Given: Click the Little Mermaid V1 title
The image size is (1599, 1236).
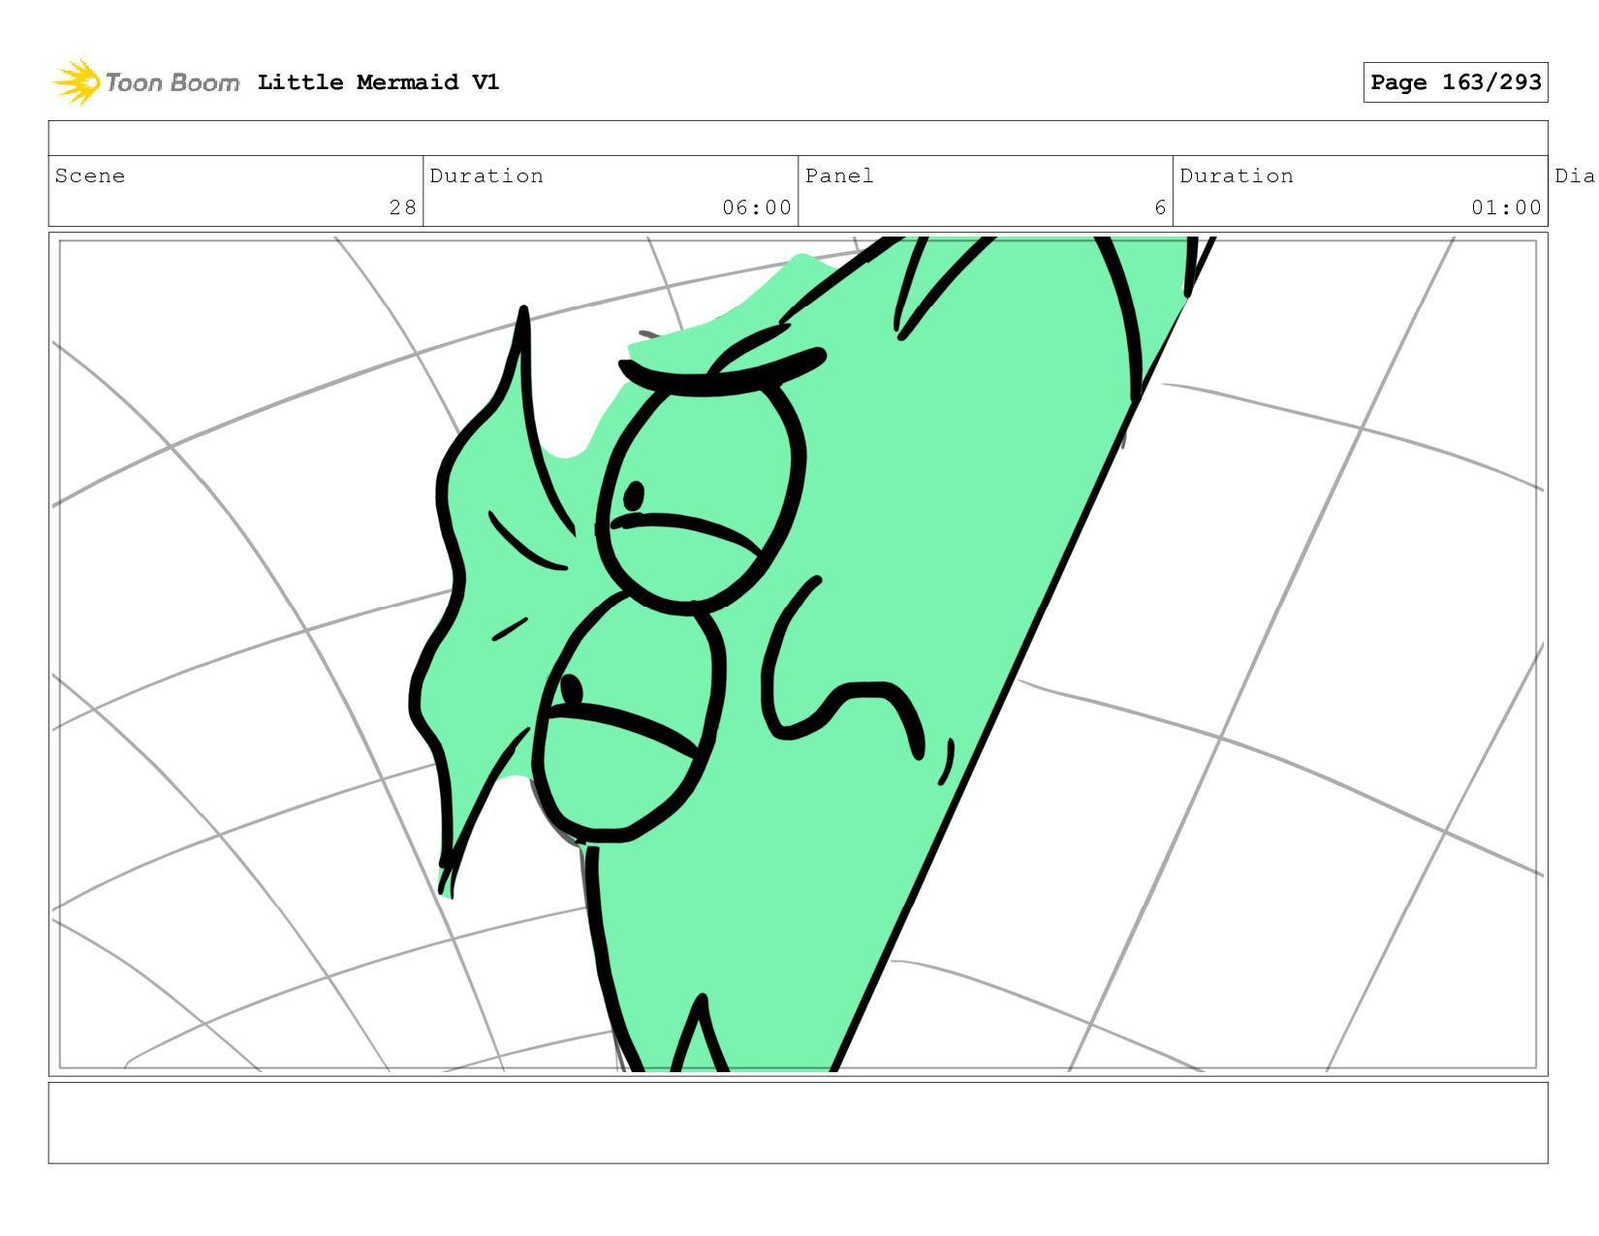Looking at the screenshot, I should (x=378, y=82).
